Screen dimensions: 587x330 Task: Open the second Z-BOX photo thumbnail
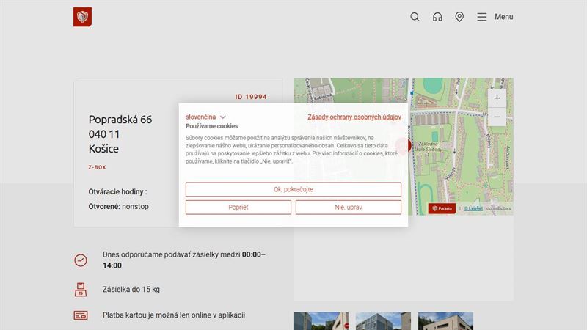click(x=383, y=321)
